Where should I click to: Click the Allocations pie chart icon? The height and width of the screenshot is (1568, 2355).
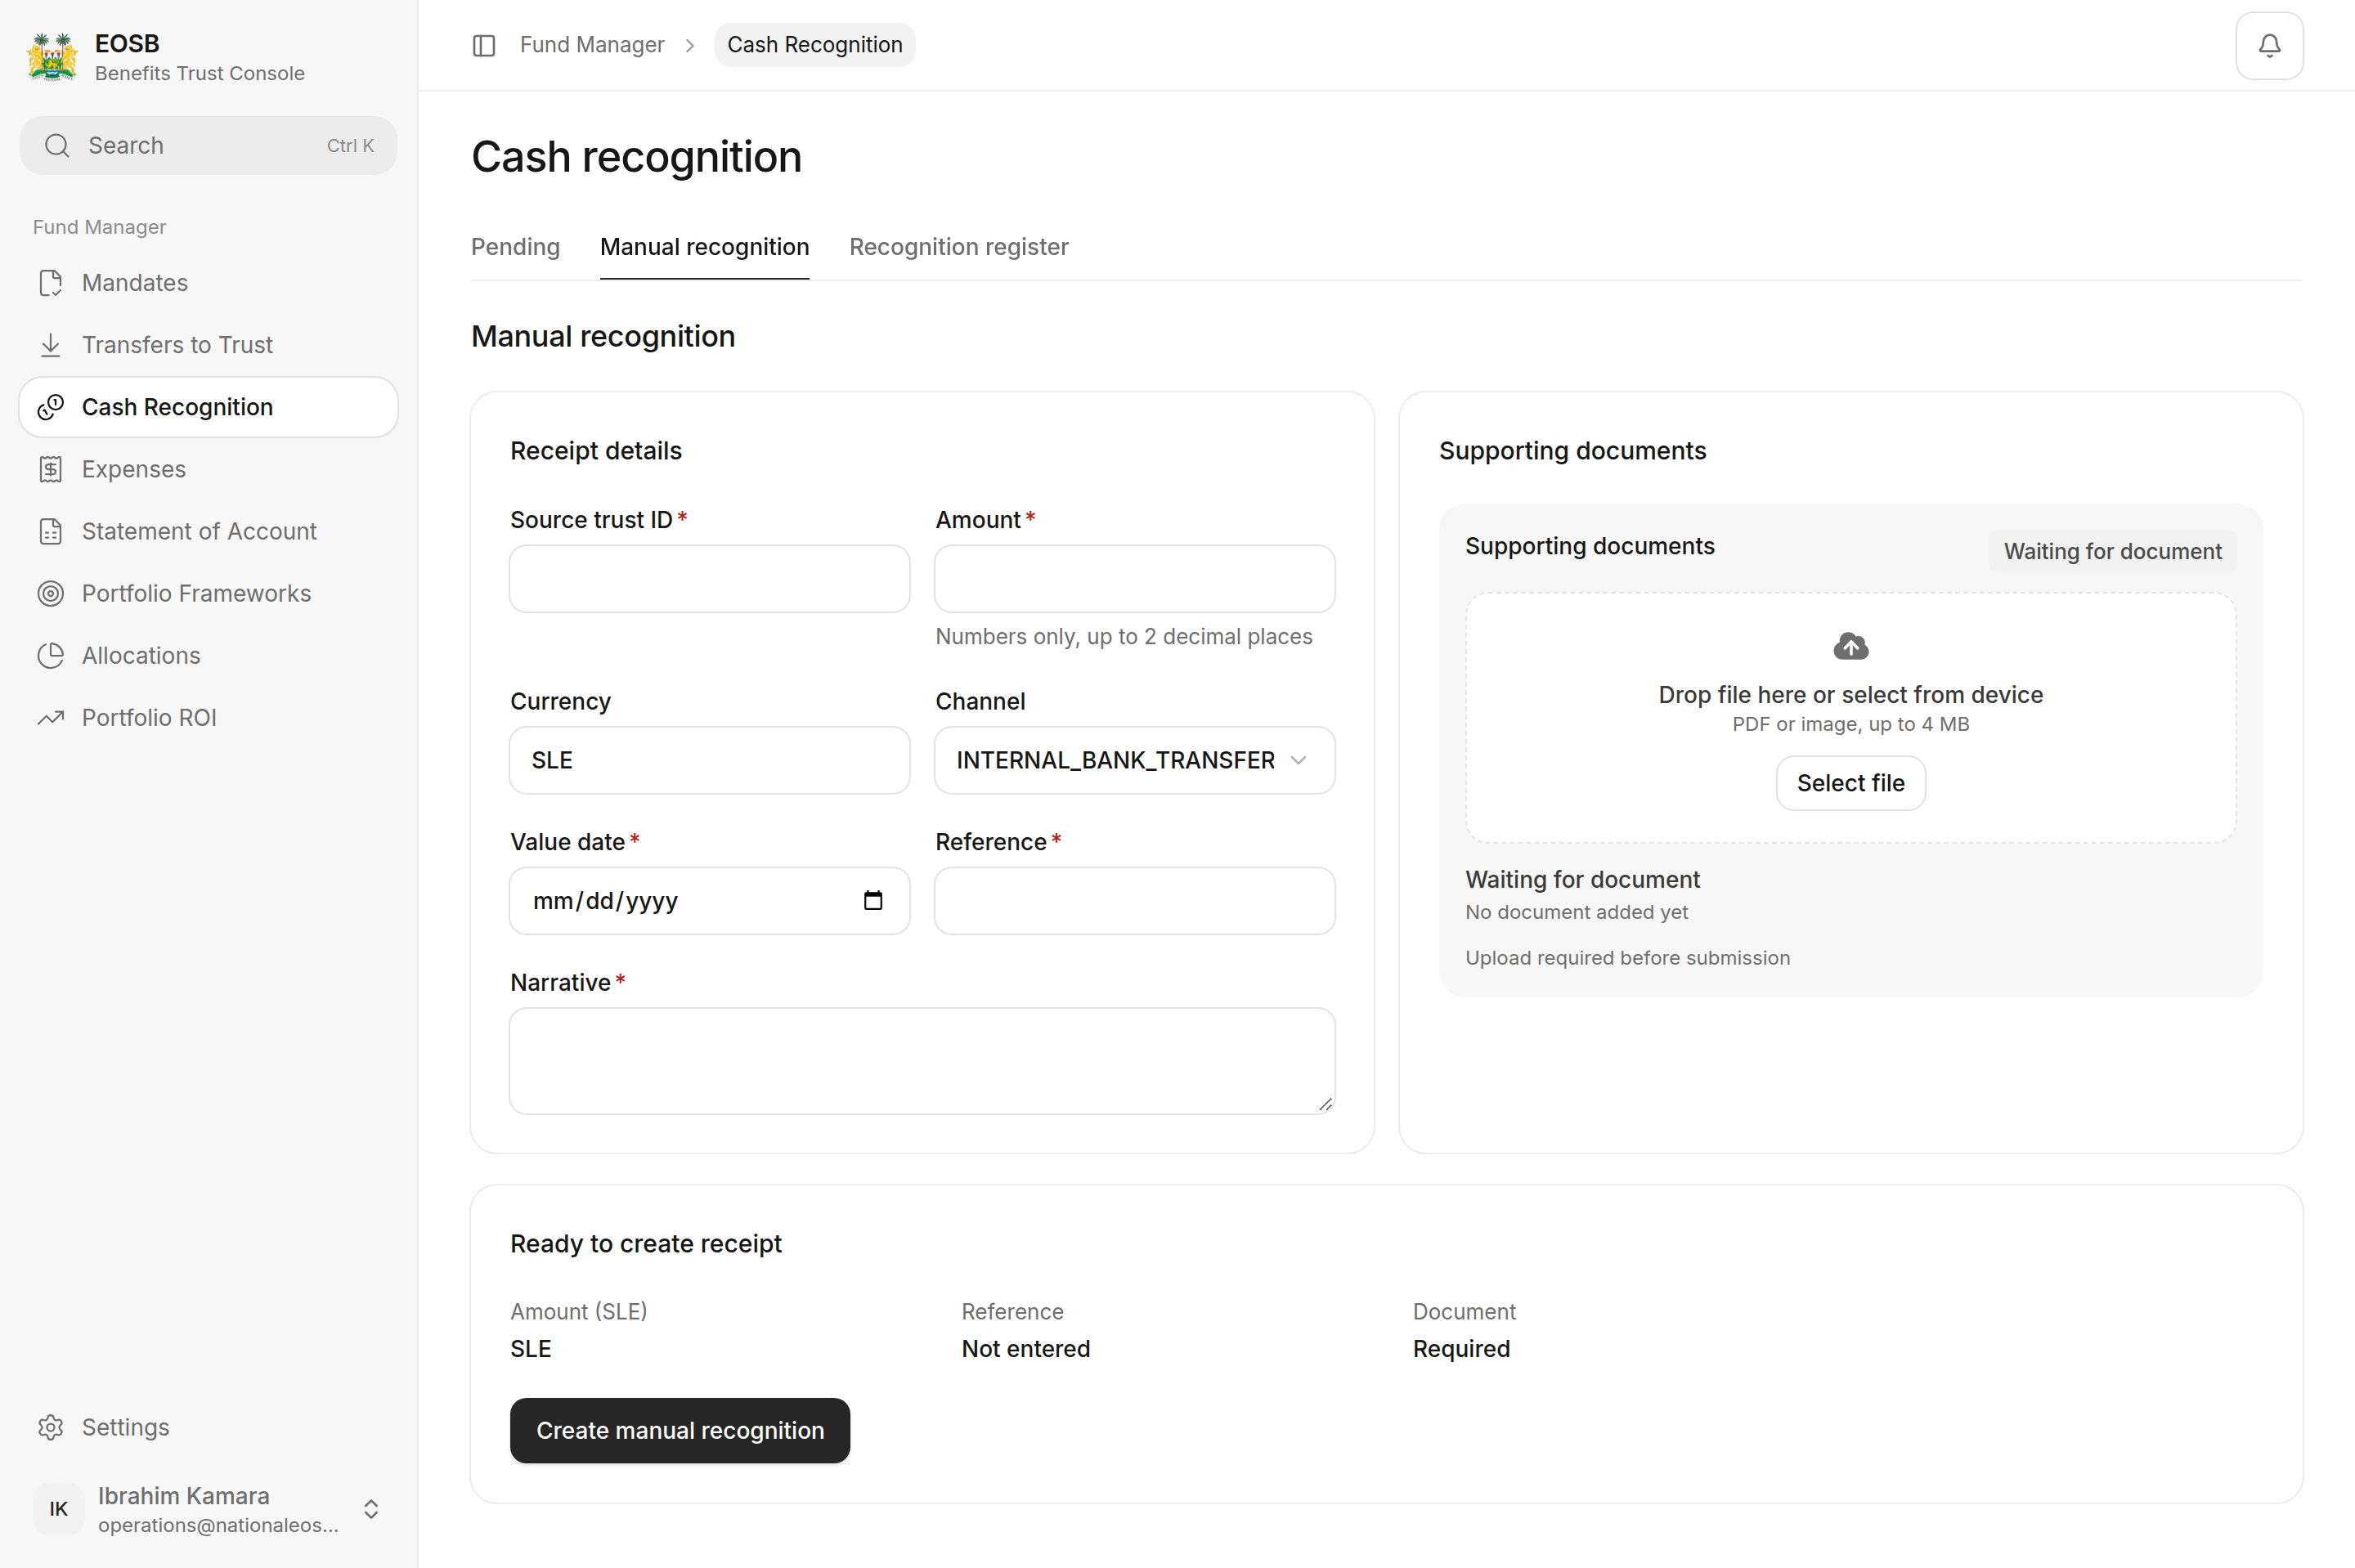pyautogui.click(x=51, y=655)
